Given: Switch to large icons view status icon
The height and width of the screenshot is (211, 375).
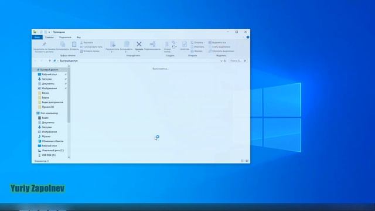Looking at the screenshot, I should click(247, 161).
